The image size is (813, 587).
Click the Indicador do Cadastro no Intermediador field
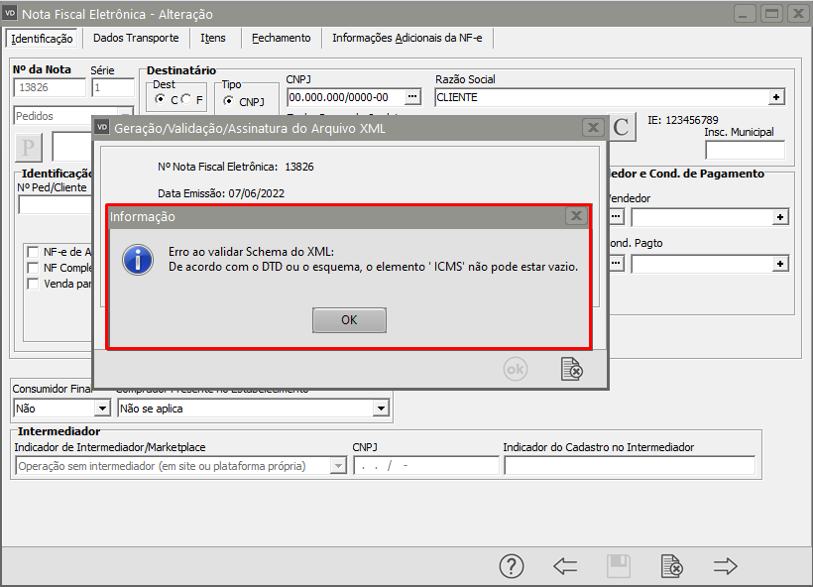click(x=629, y=466)
